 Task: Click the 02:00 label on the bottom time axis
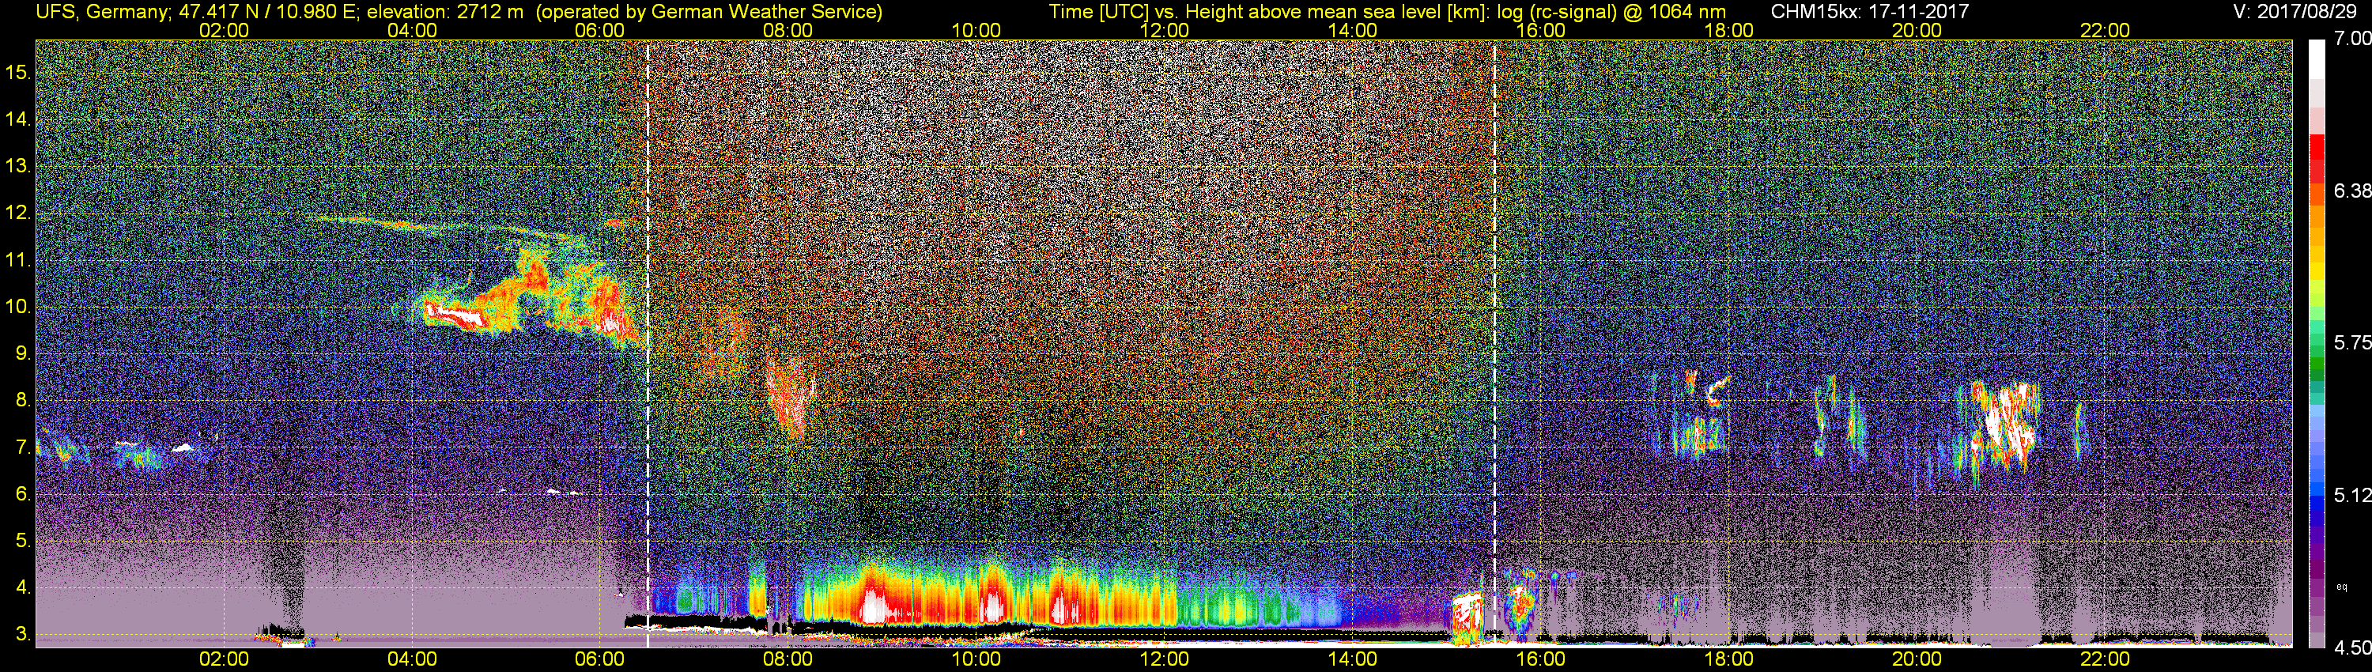click(224, 659)
